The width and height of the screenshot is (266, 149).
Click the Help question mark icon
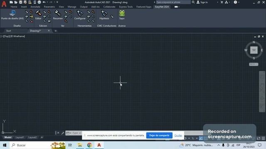(x=235, y=2)
